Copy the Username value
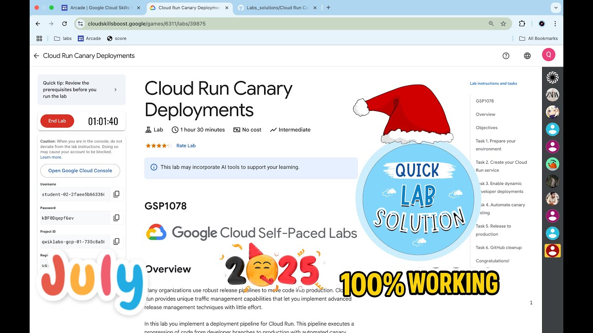 click(x=117, y=194)
